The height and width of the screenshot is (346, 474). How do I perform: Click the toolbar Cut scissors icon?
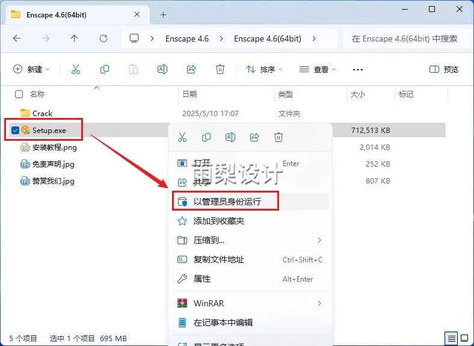coord(76,69)
